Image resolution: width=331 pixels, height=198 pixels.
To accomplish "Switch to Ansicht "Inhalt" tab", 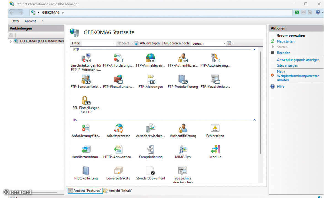I will tap(118, 191).
